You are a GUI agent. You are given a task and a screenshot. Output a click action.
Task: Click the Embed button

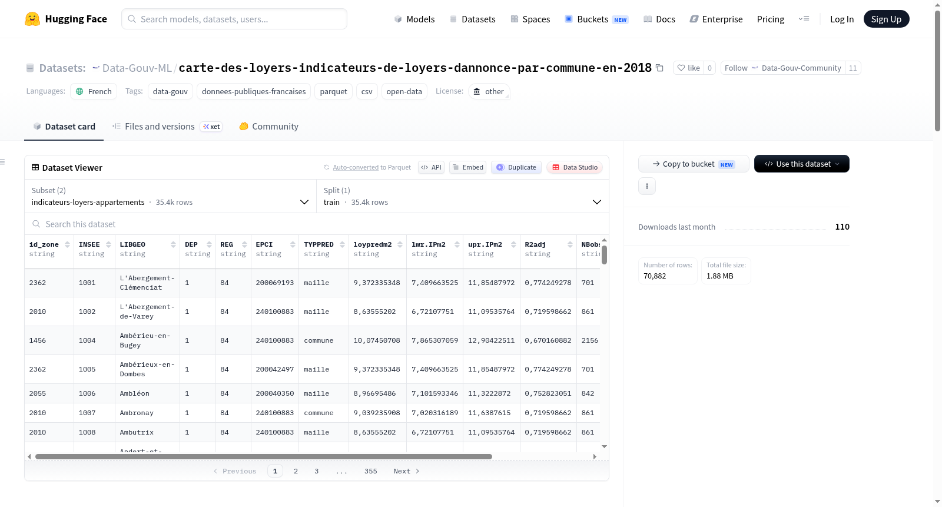tap(467, 167)
